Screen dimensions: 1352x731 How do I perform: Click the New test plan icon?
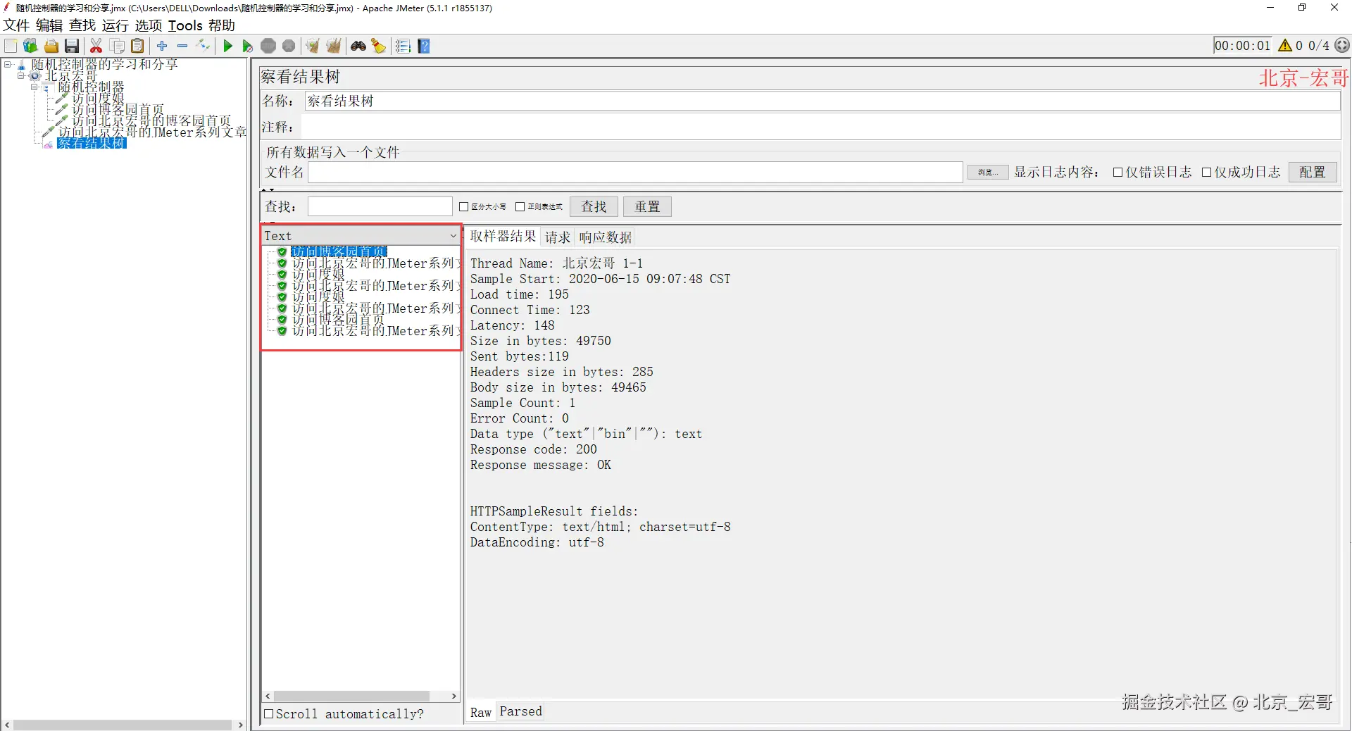coord(11,46)
